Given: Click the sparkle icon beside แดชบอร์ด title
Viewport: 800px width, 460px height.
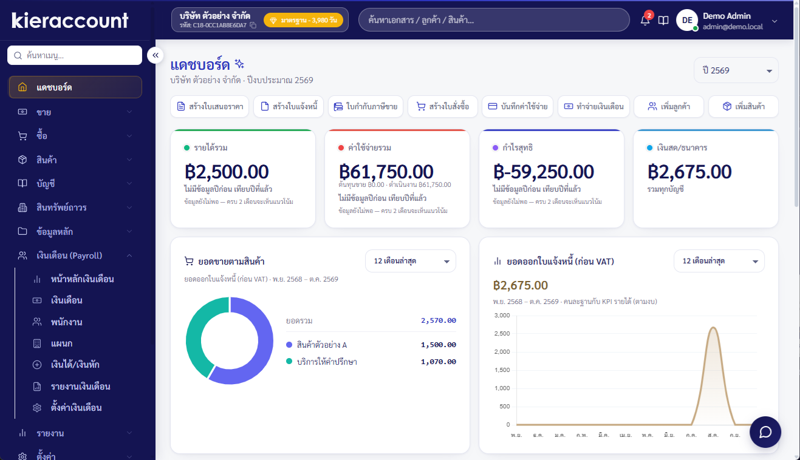Looking at the screenshot, I should (x=239, y=64).
